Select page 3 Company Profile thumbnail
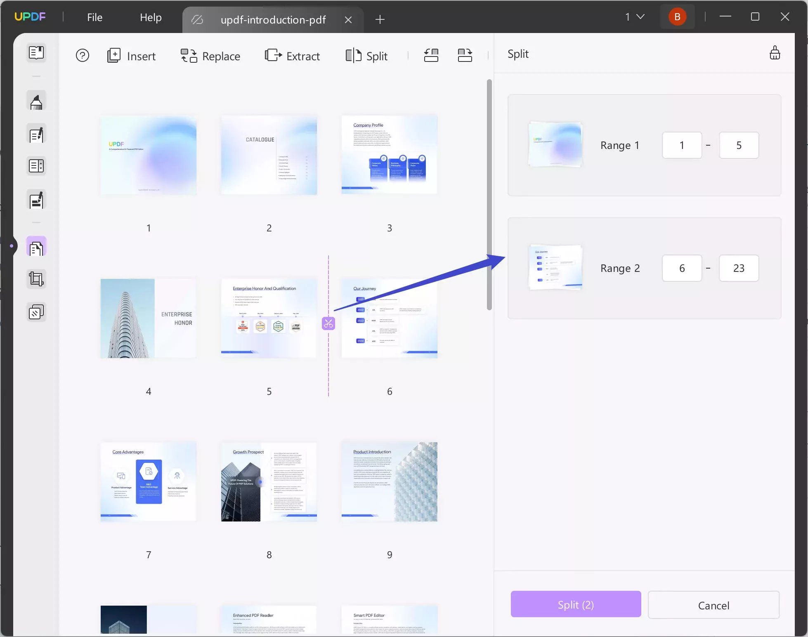This screenshot has height=637, width=808. 390,155
